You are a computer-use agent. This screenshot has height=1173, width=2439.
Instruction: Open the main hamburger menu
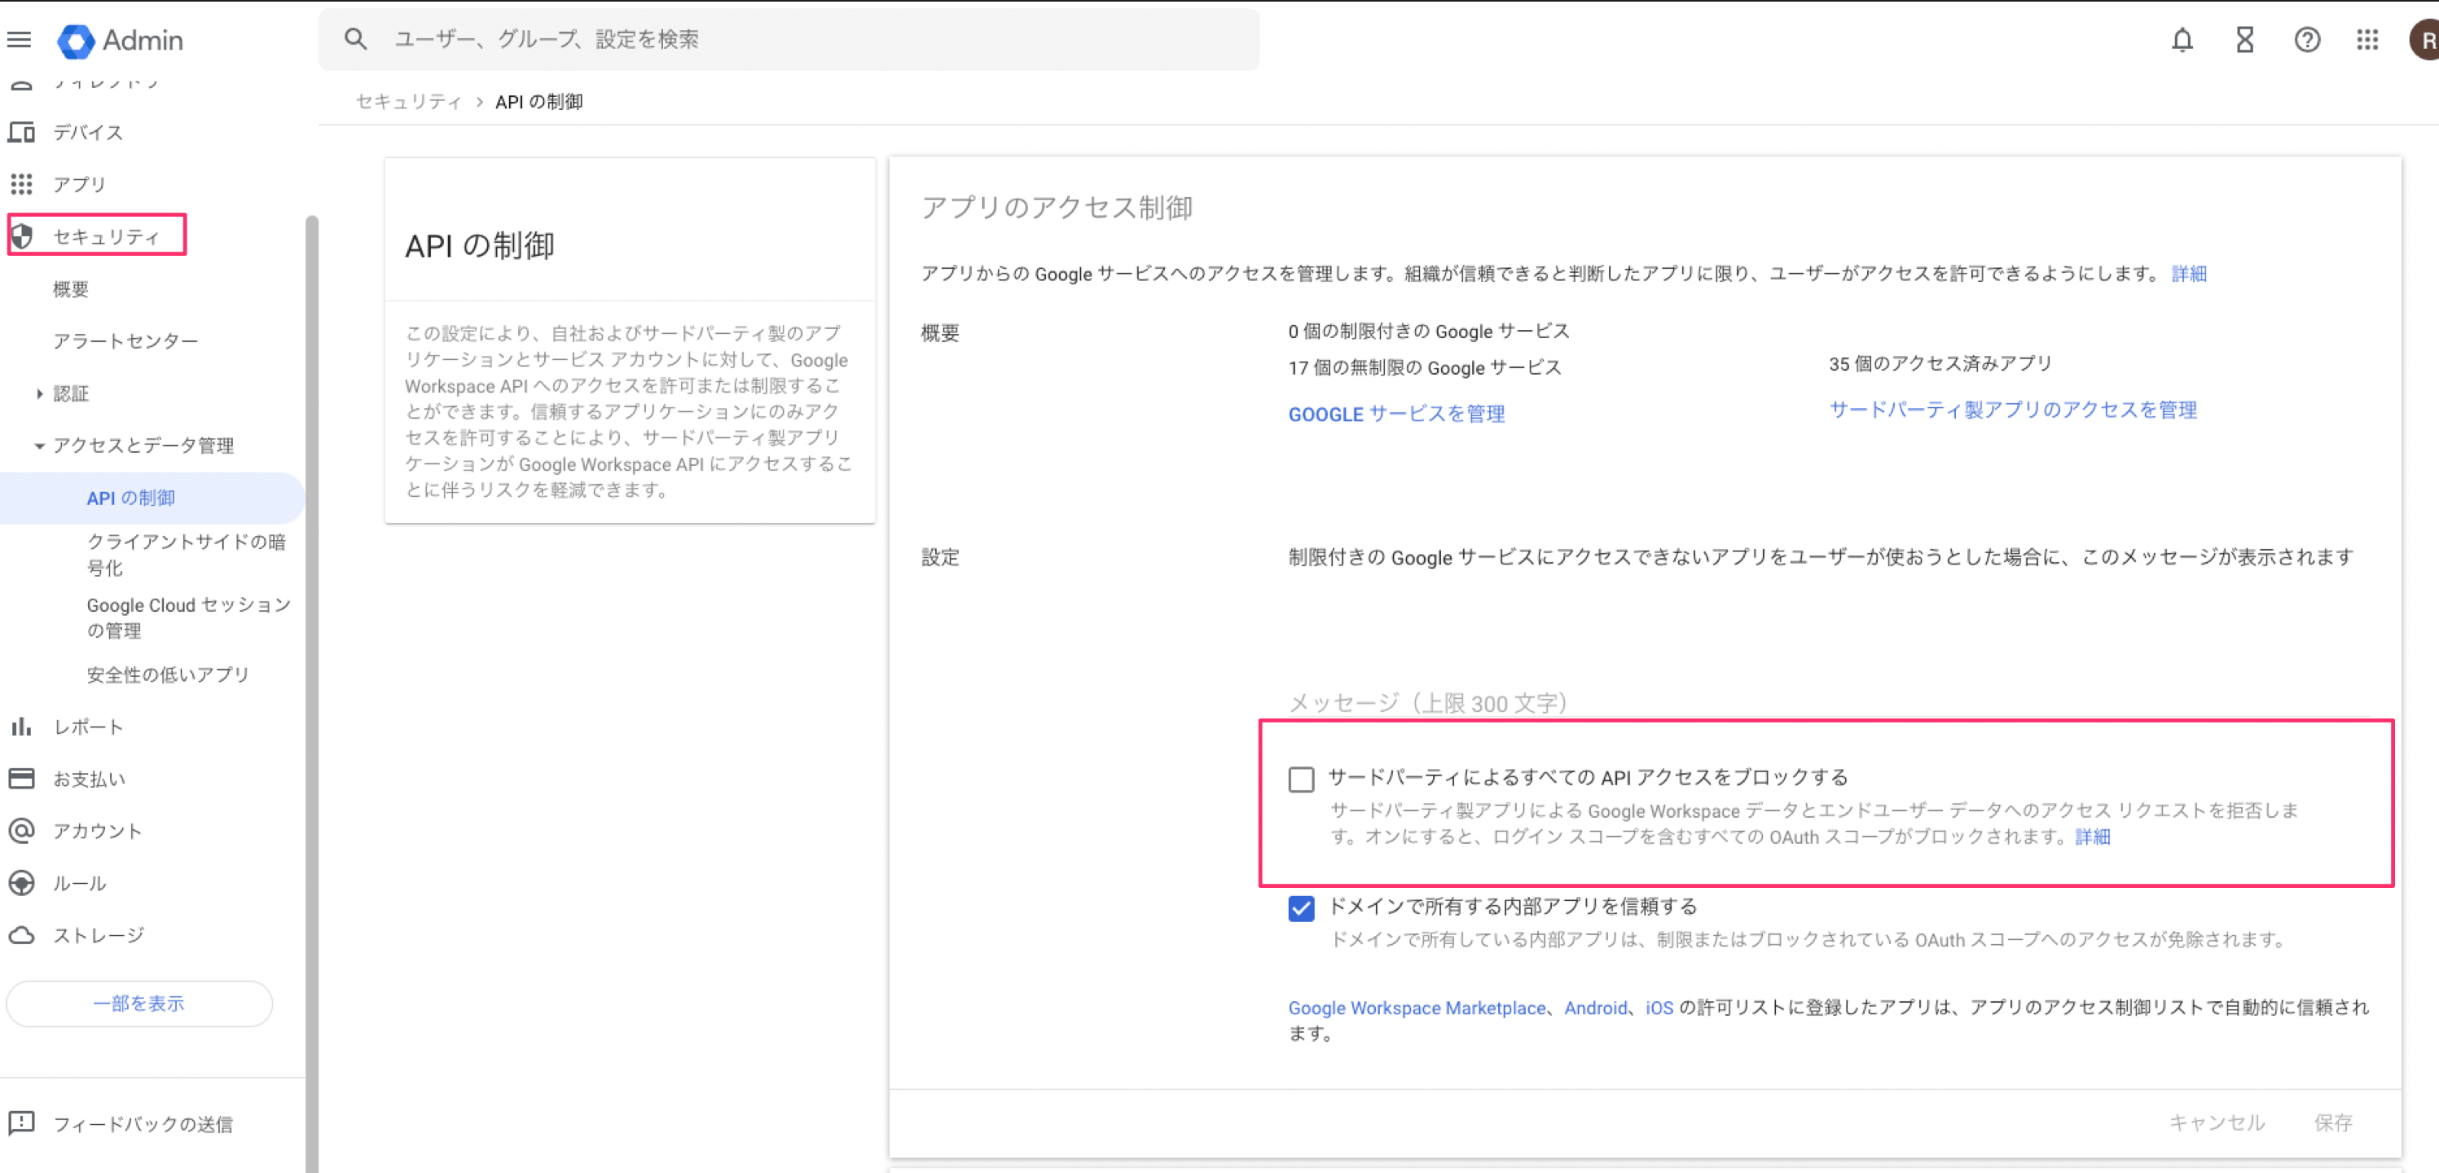click(x=19, y=40)
